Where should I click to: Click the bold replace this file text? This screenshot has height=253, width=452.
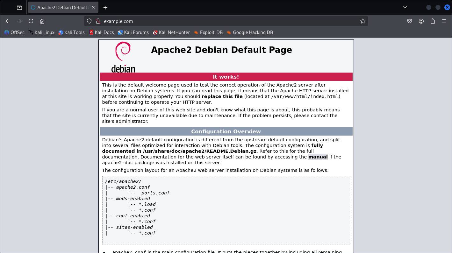[x=222, y=96]
